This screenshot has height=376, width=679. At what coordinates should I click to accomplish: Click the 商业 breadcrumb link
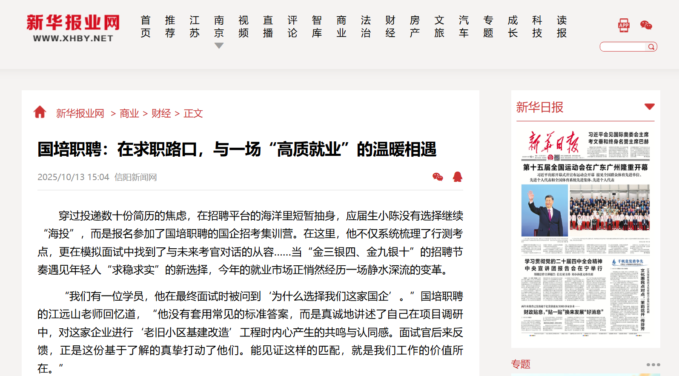pyautogui.click(x=129, y=113)
